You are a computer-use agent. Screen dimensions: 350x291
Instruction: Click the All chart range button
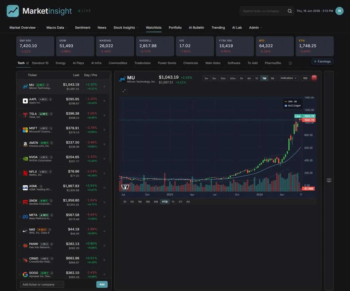[x=188, y=202]
